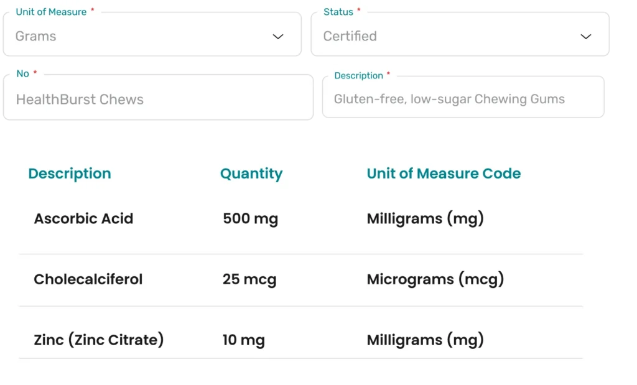
Task: Click the No field containing HealthBurst Chews
Action: 158,100
